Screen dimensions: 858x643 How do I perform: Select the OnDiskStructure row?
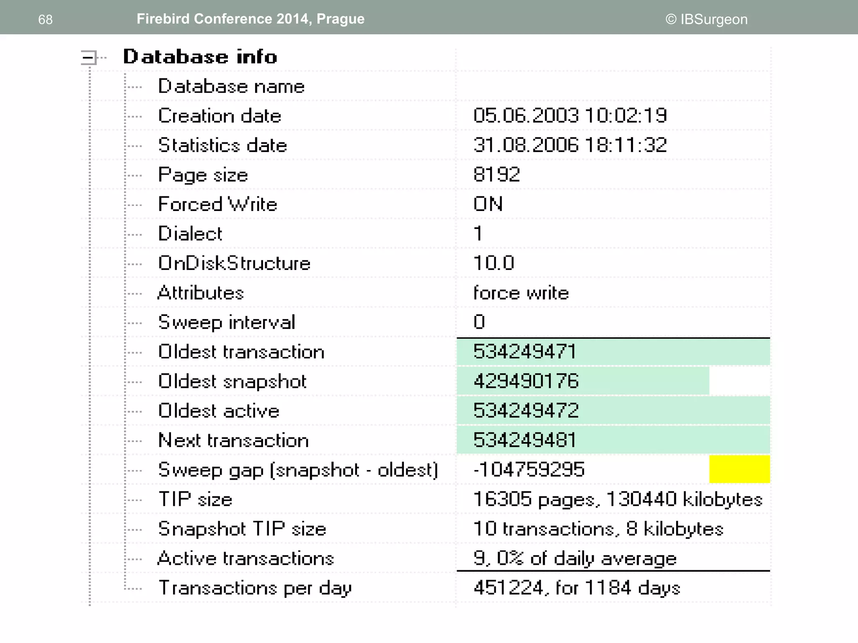coord(234,263)
